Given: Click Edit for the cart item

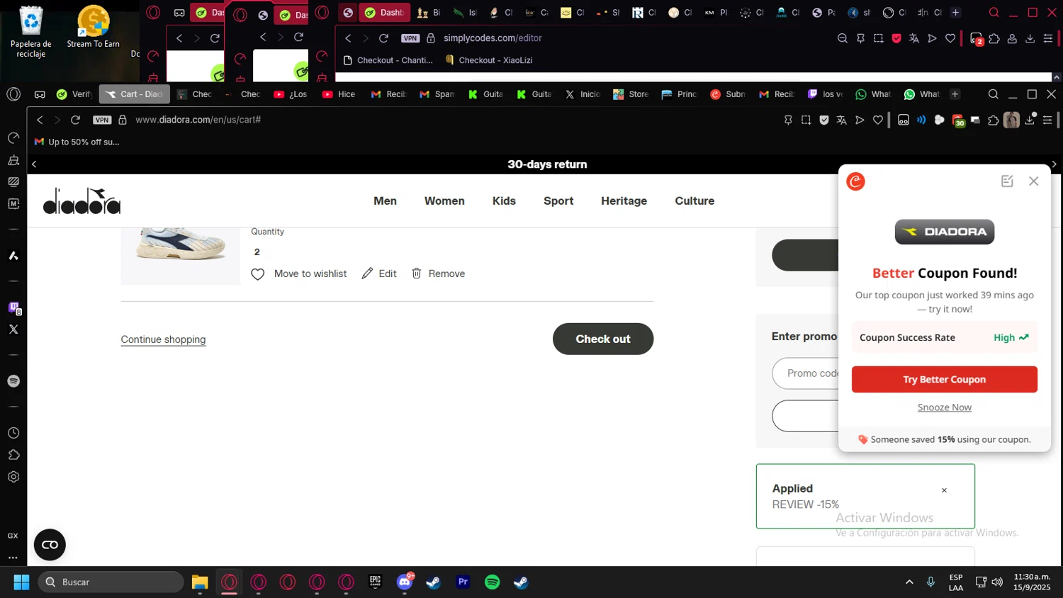Looking at the screenshot, I should pos(379,273).
